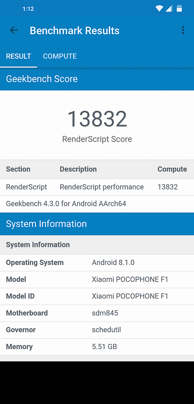Tap the Governor schedutil row
Viewport: 194px width, 404px height.
97,330
